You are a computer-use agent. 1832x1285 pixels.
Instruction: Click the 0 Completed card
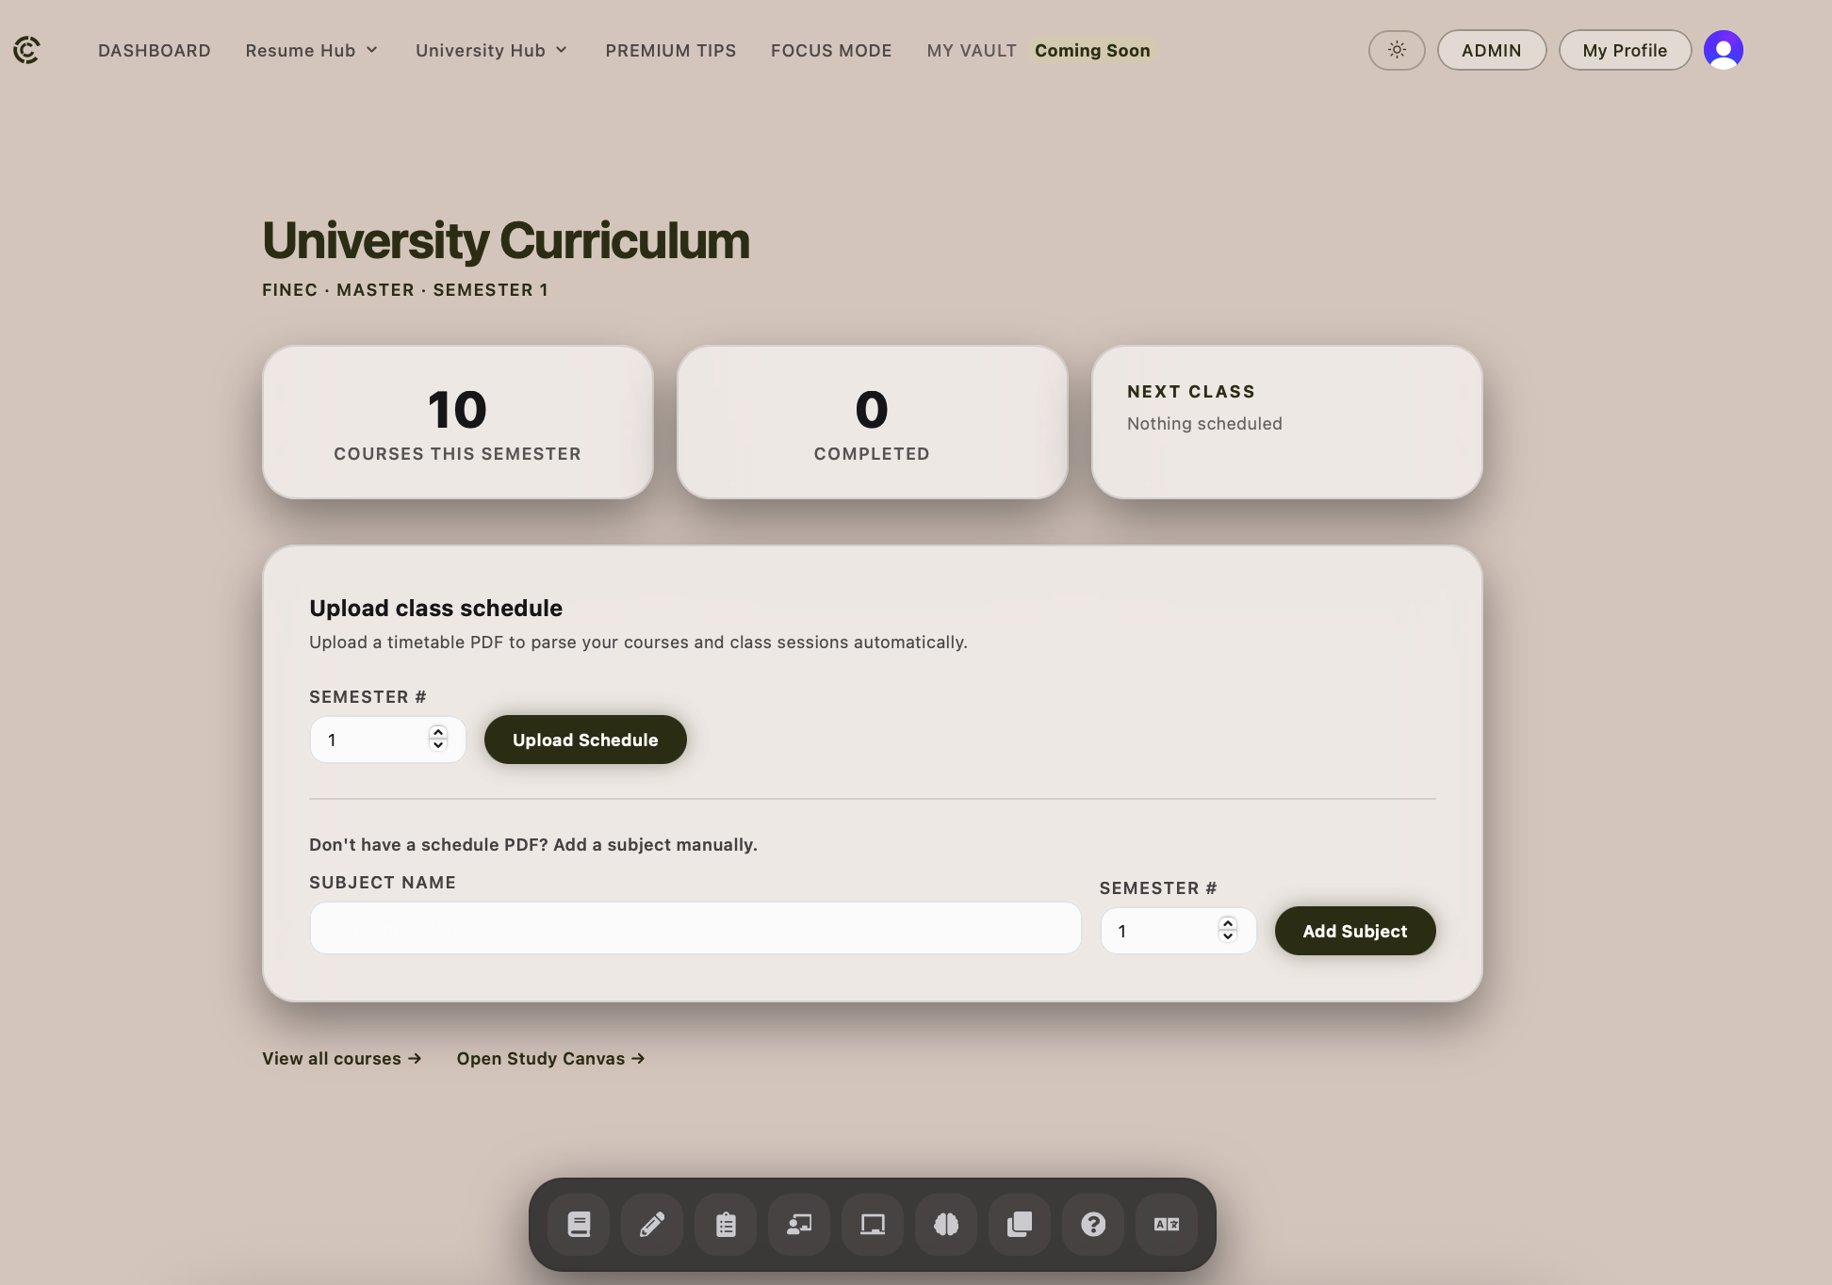coord(873,422)
